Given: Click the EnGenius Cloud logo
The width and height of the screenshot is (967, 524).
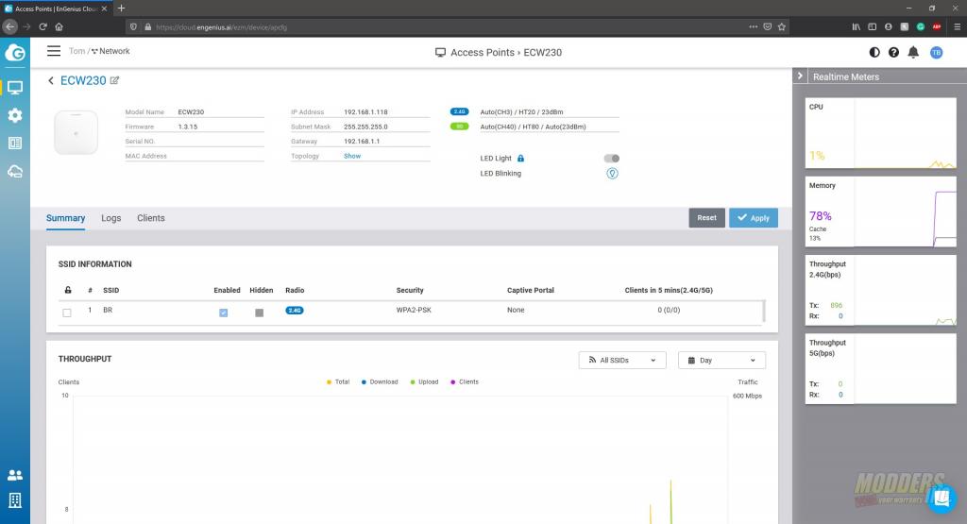Looking at the screenshot, I should coord(15,53).
